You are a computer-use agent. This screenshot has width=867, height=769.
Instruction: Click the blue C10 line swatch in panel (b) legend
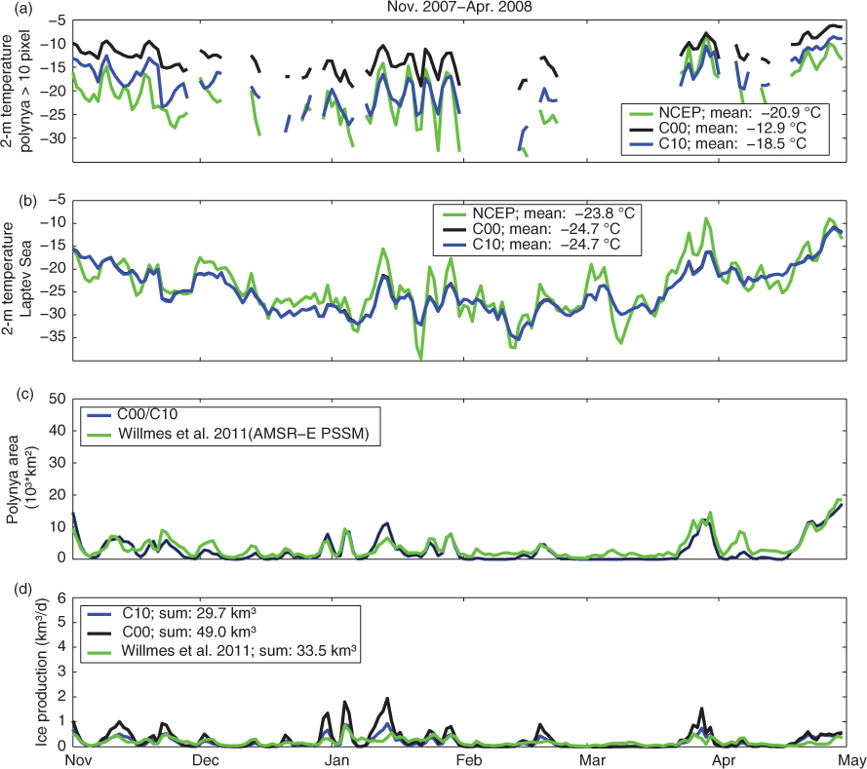click(x=453, y=245)
